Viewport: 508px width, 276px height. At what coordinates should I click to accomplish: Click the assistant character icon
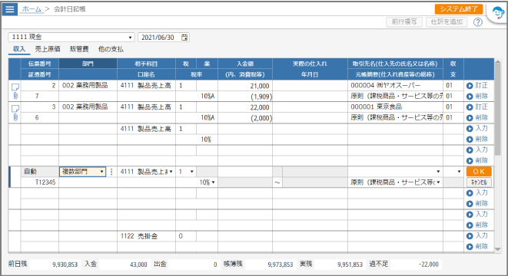click(498, 13)
